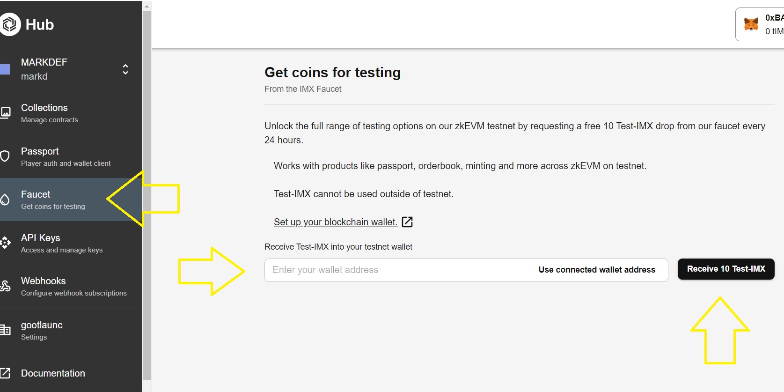Click 'From the IMX Faucet' subtitle

click(x=303, y=89)
